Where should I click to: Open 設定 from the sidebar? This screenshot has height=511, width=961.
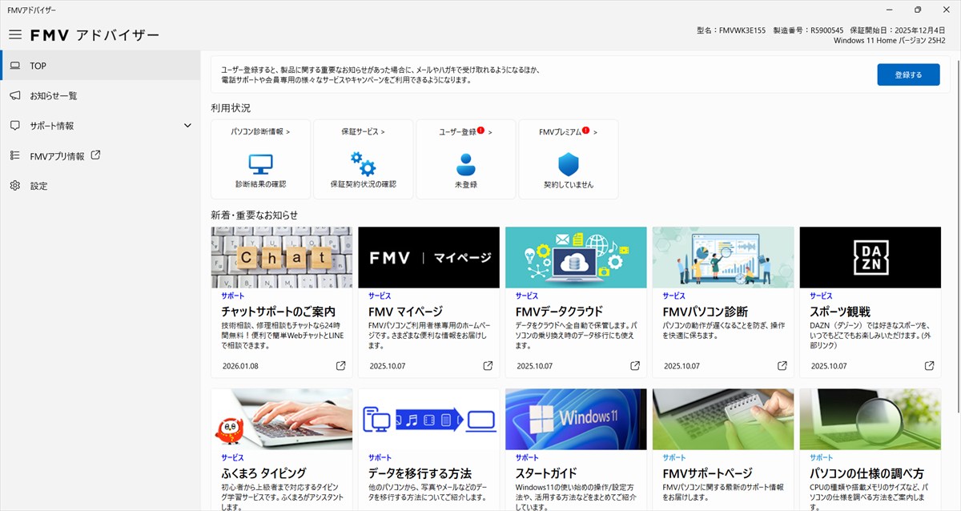point(38,186)
